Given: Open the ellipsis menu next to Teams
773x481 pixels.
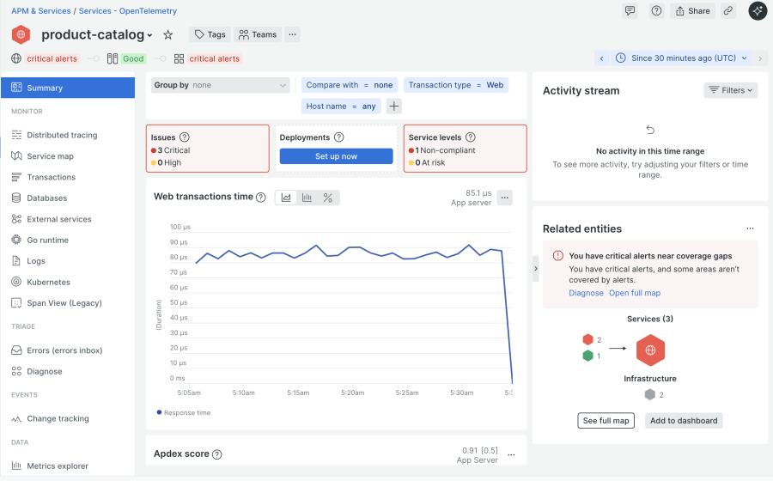Looking at the screenshot, I should [292, 34].
